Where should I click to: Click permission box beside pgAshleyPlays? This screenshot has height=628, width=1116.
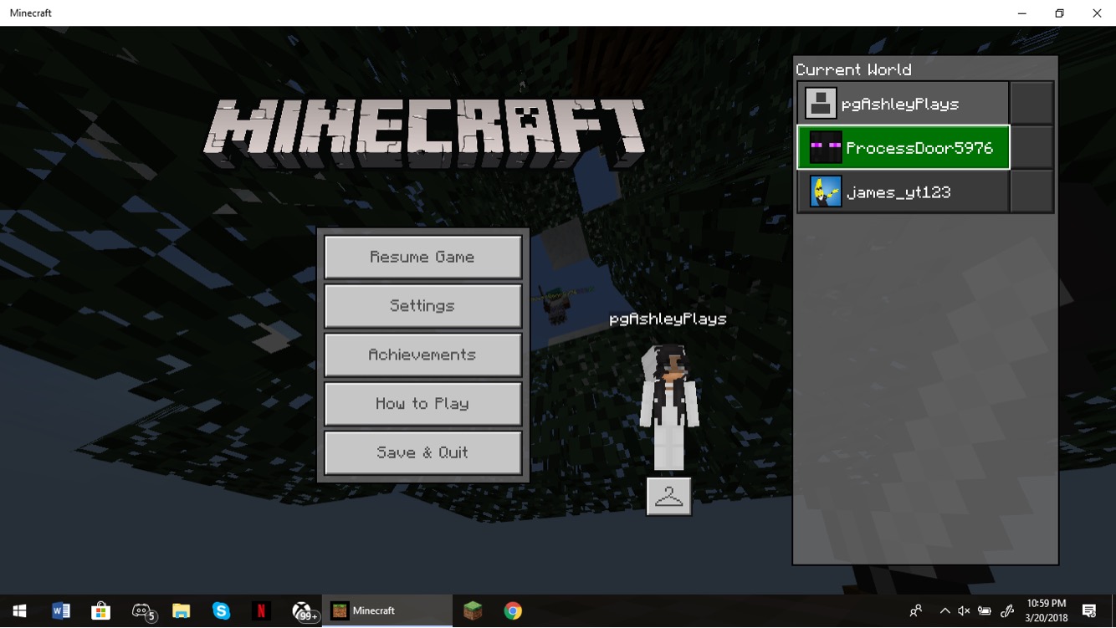tap(1032, 104)
